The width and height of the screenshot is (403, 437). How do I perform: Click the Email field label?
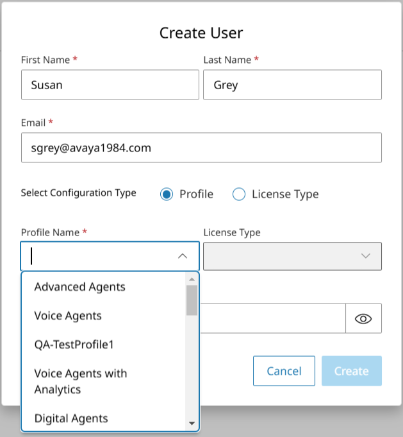(x=33, y=123)
